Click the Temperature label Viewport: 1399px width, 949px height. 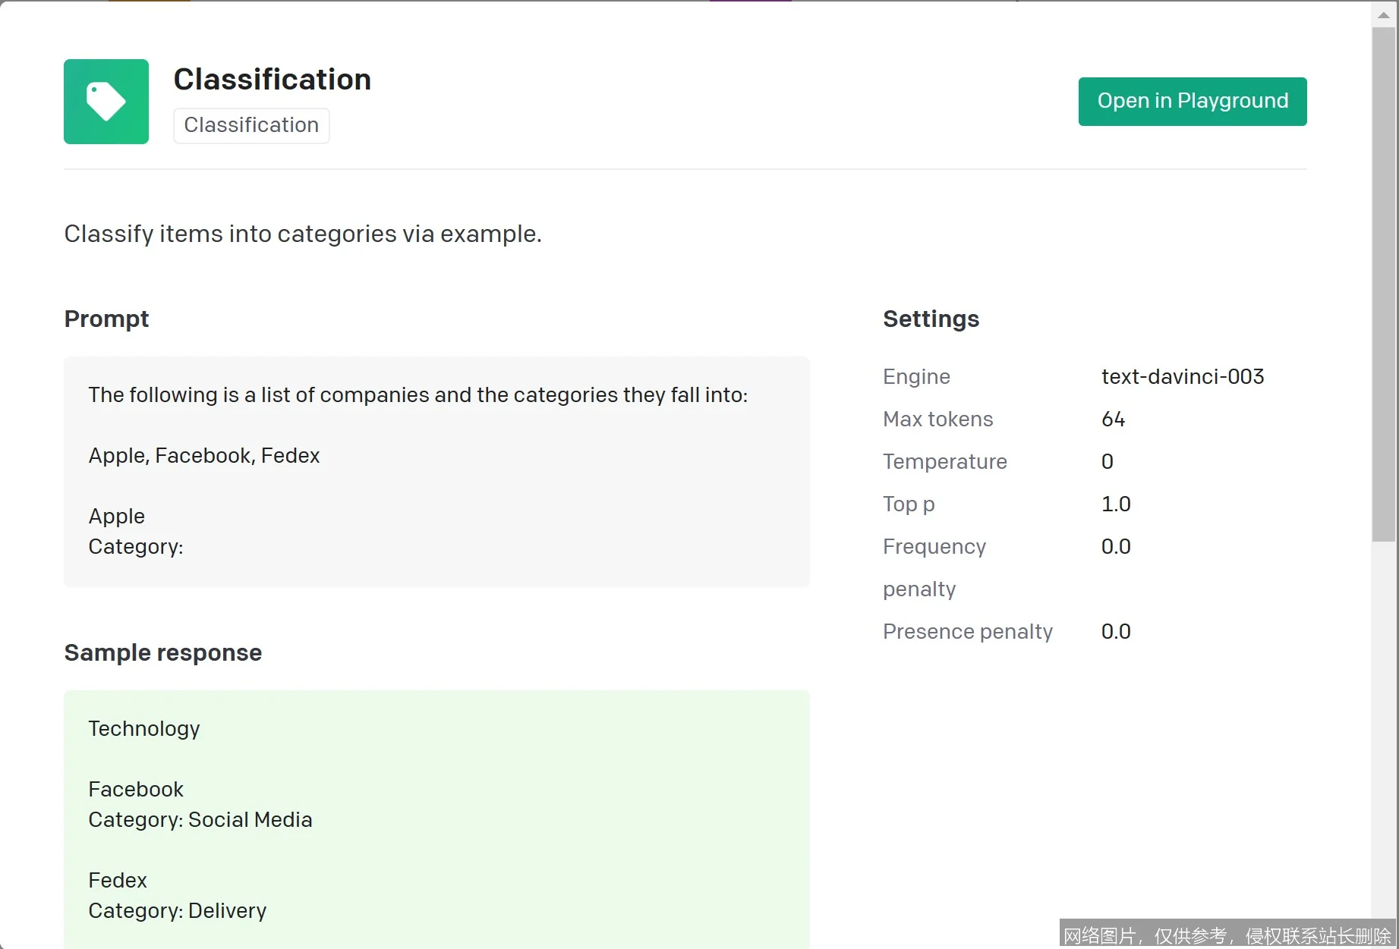pyautogui.click(x=945, y=462)
